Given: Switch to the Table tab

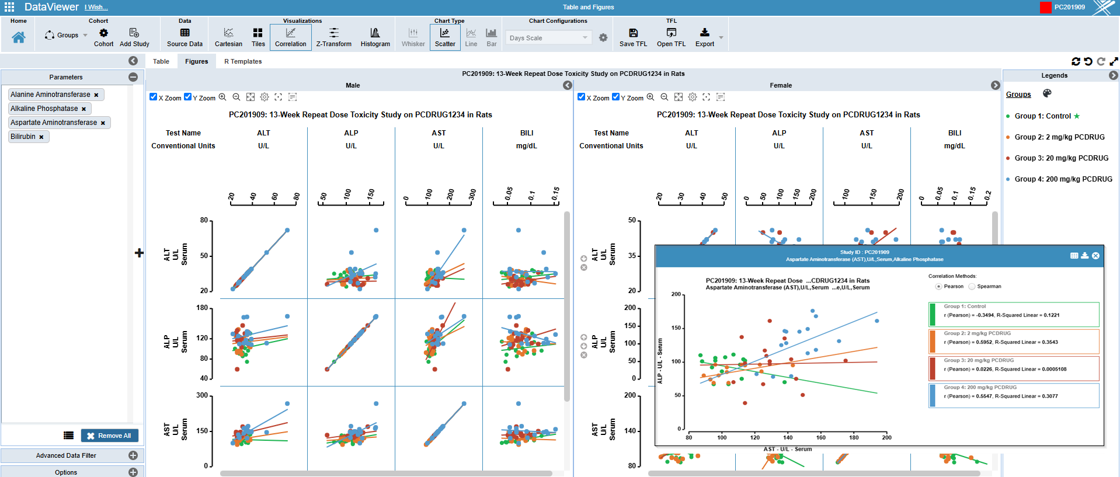Looking at the screenshot, I should tap(161, 61).
